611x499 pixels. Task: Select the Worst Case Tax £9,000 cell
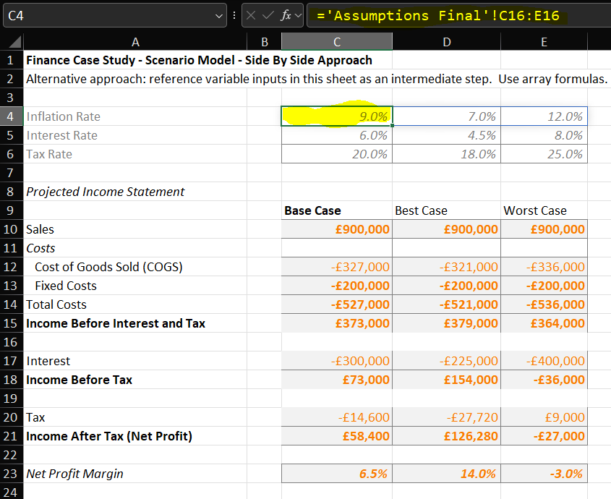[x=544, y=417]
